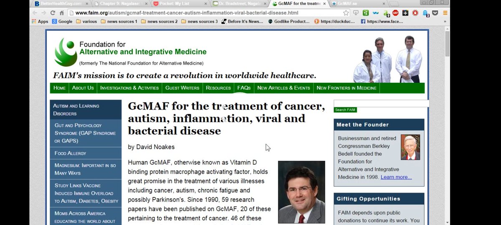Click the page vertical scrollbar thumb

448,44
